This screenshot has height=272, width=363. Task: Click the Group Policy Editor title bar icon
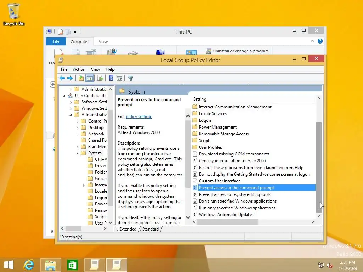click(x=61, y=60)
